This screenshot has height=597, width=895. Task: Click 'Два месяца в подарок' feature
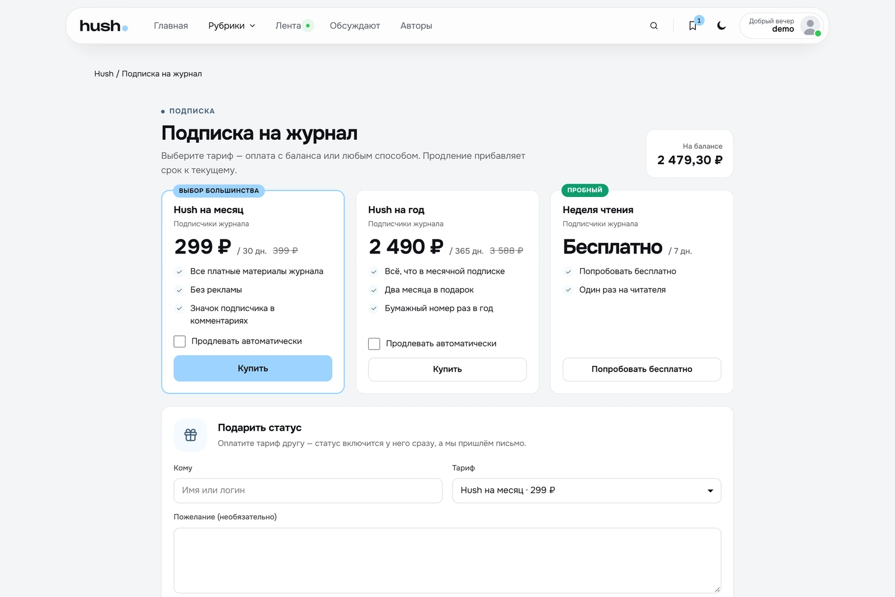(429, 290)
